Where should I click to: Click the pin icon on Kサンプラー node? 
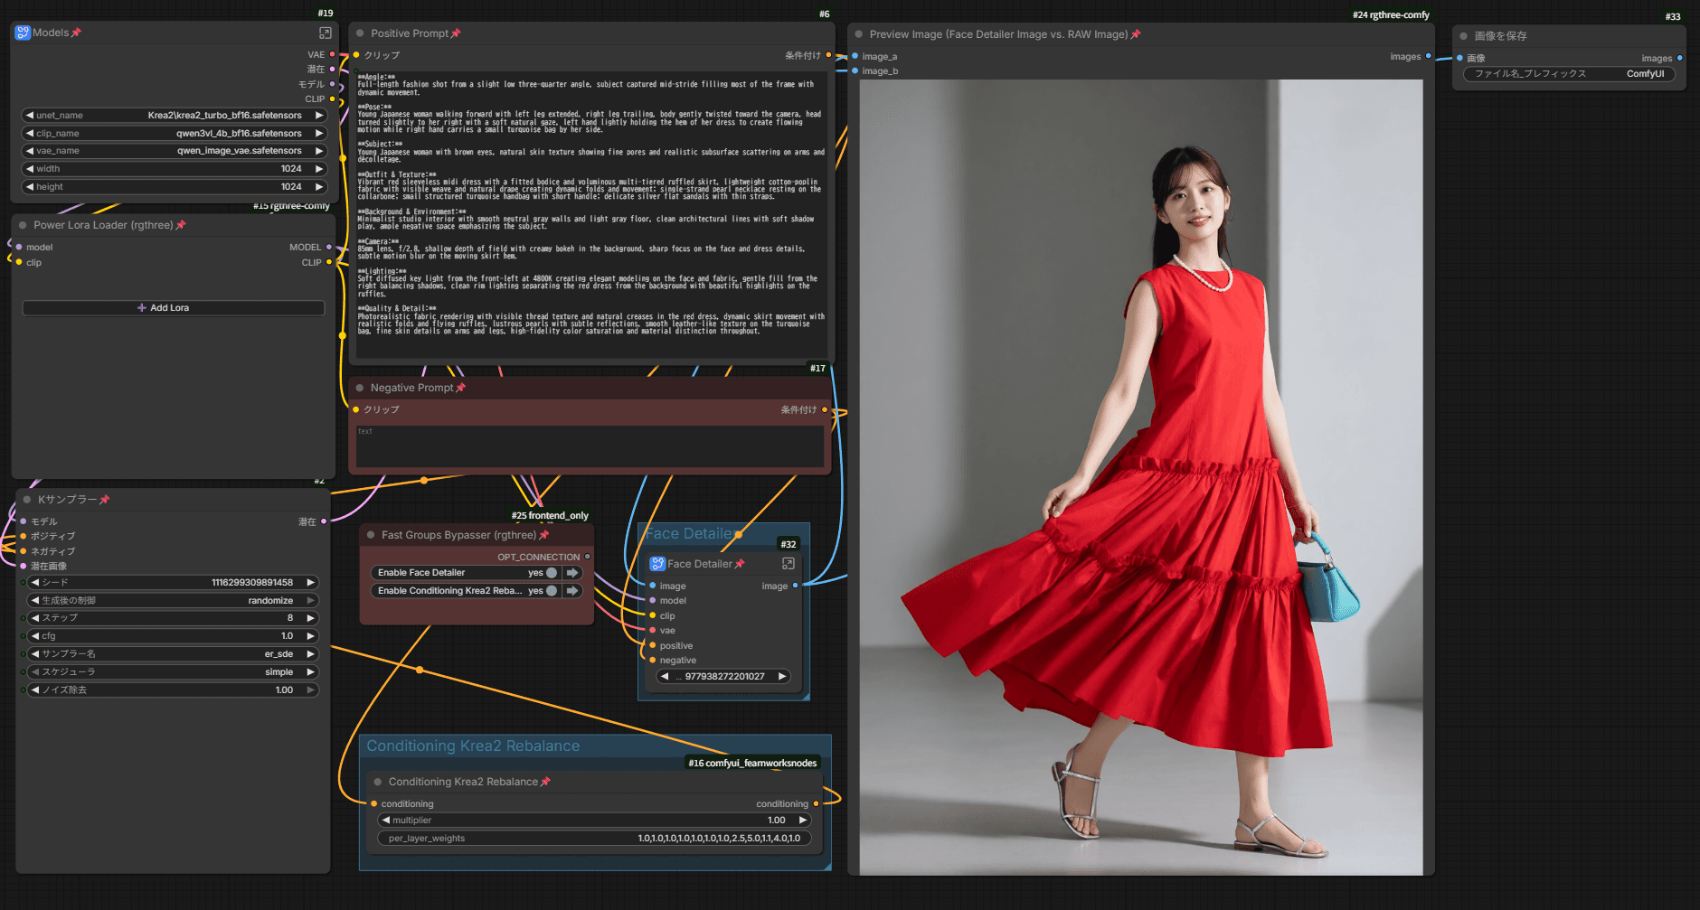pos(105,500)
